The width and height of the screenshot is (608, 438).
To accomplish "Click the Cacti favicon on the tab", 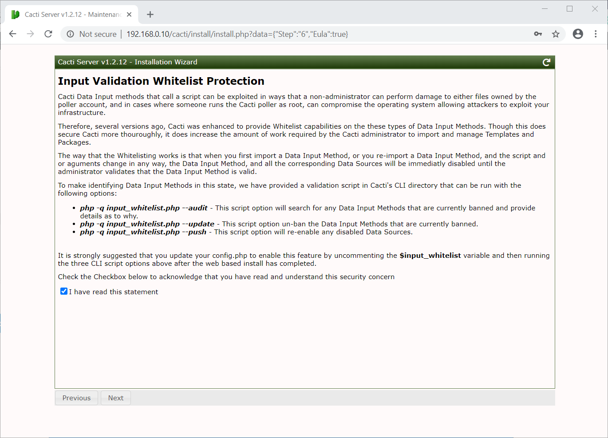I will point(16,15).
